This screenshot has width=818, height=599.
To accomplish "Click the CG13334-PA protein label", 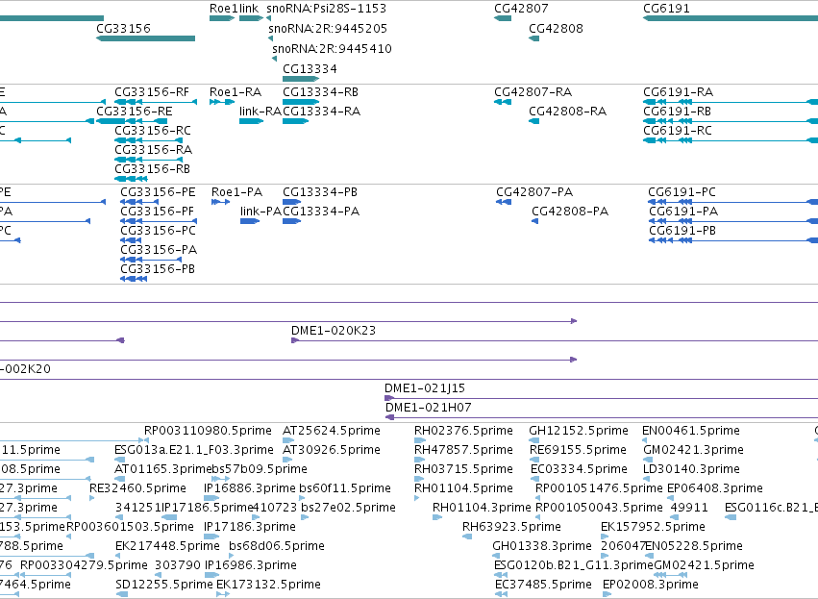I will tap(321, 212).
